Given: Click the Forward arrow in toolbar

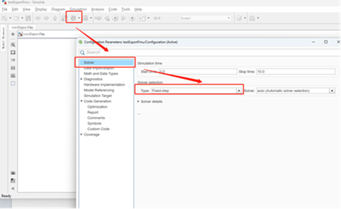Looking at the screenshot, I should pyautogui.click(x=46, y=18).
